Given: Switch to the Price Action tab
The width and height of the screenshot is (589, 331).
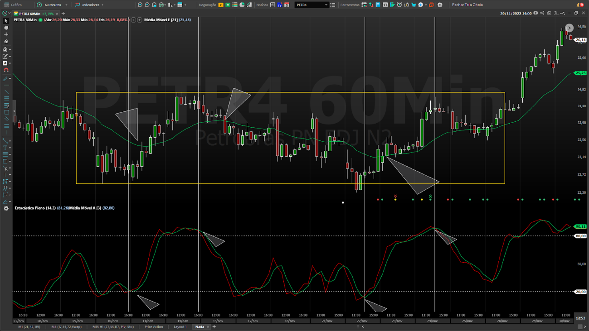Looking at the screenshot, I should tap(154, 326).
